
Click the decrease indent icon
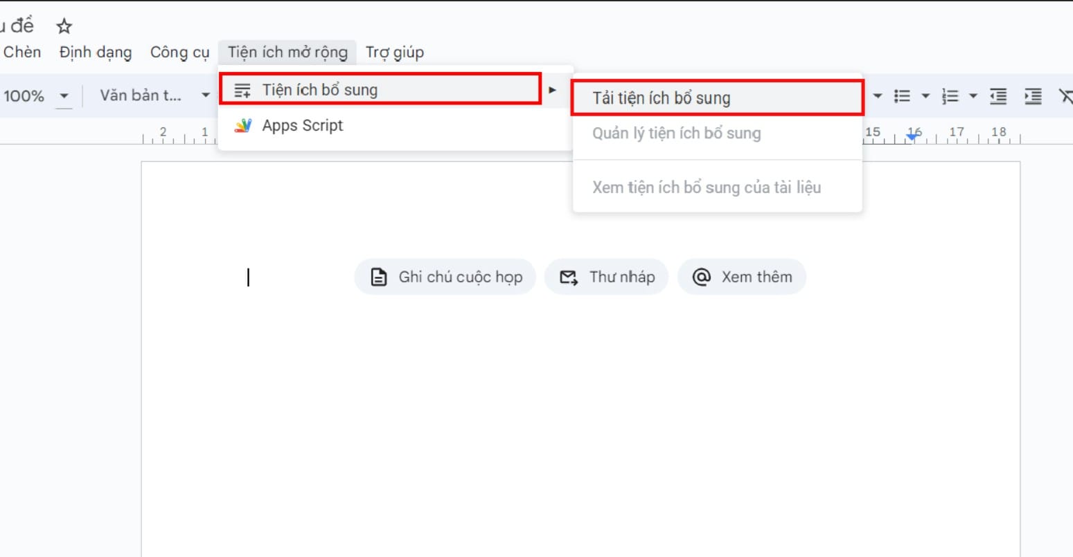coord(998,96)
